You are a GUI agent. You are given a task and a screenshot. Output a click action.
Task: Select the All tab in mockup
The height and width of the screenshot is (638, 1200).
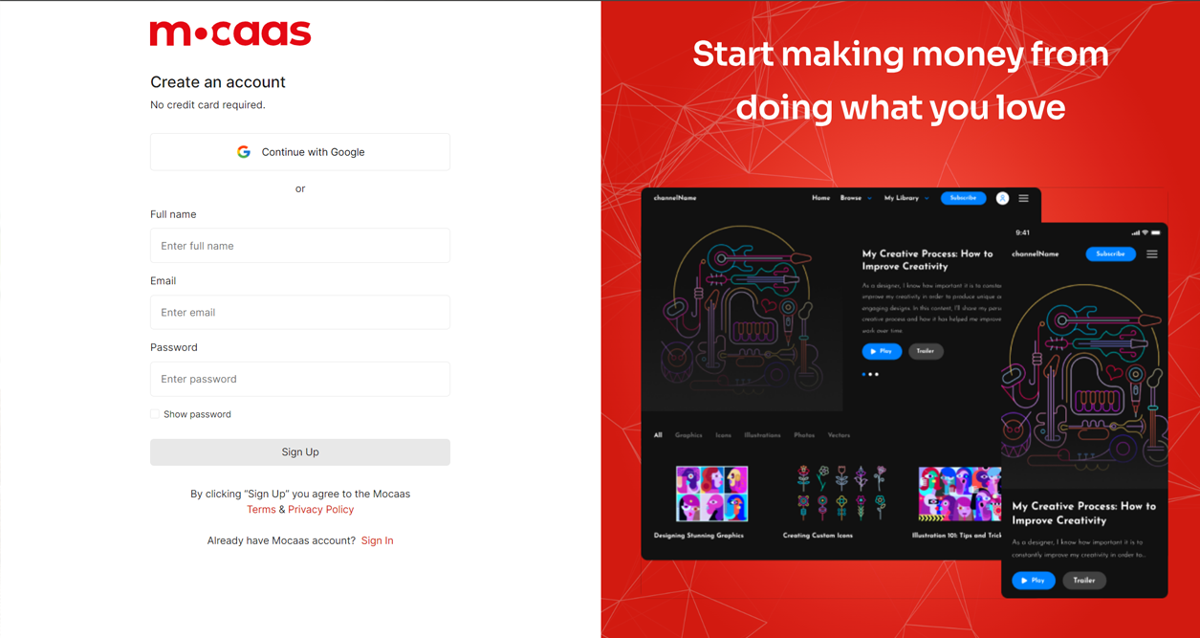[x=658, y=435]
